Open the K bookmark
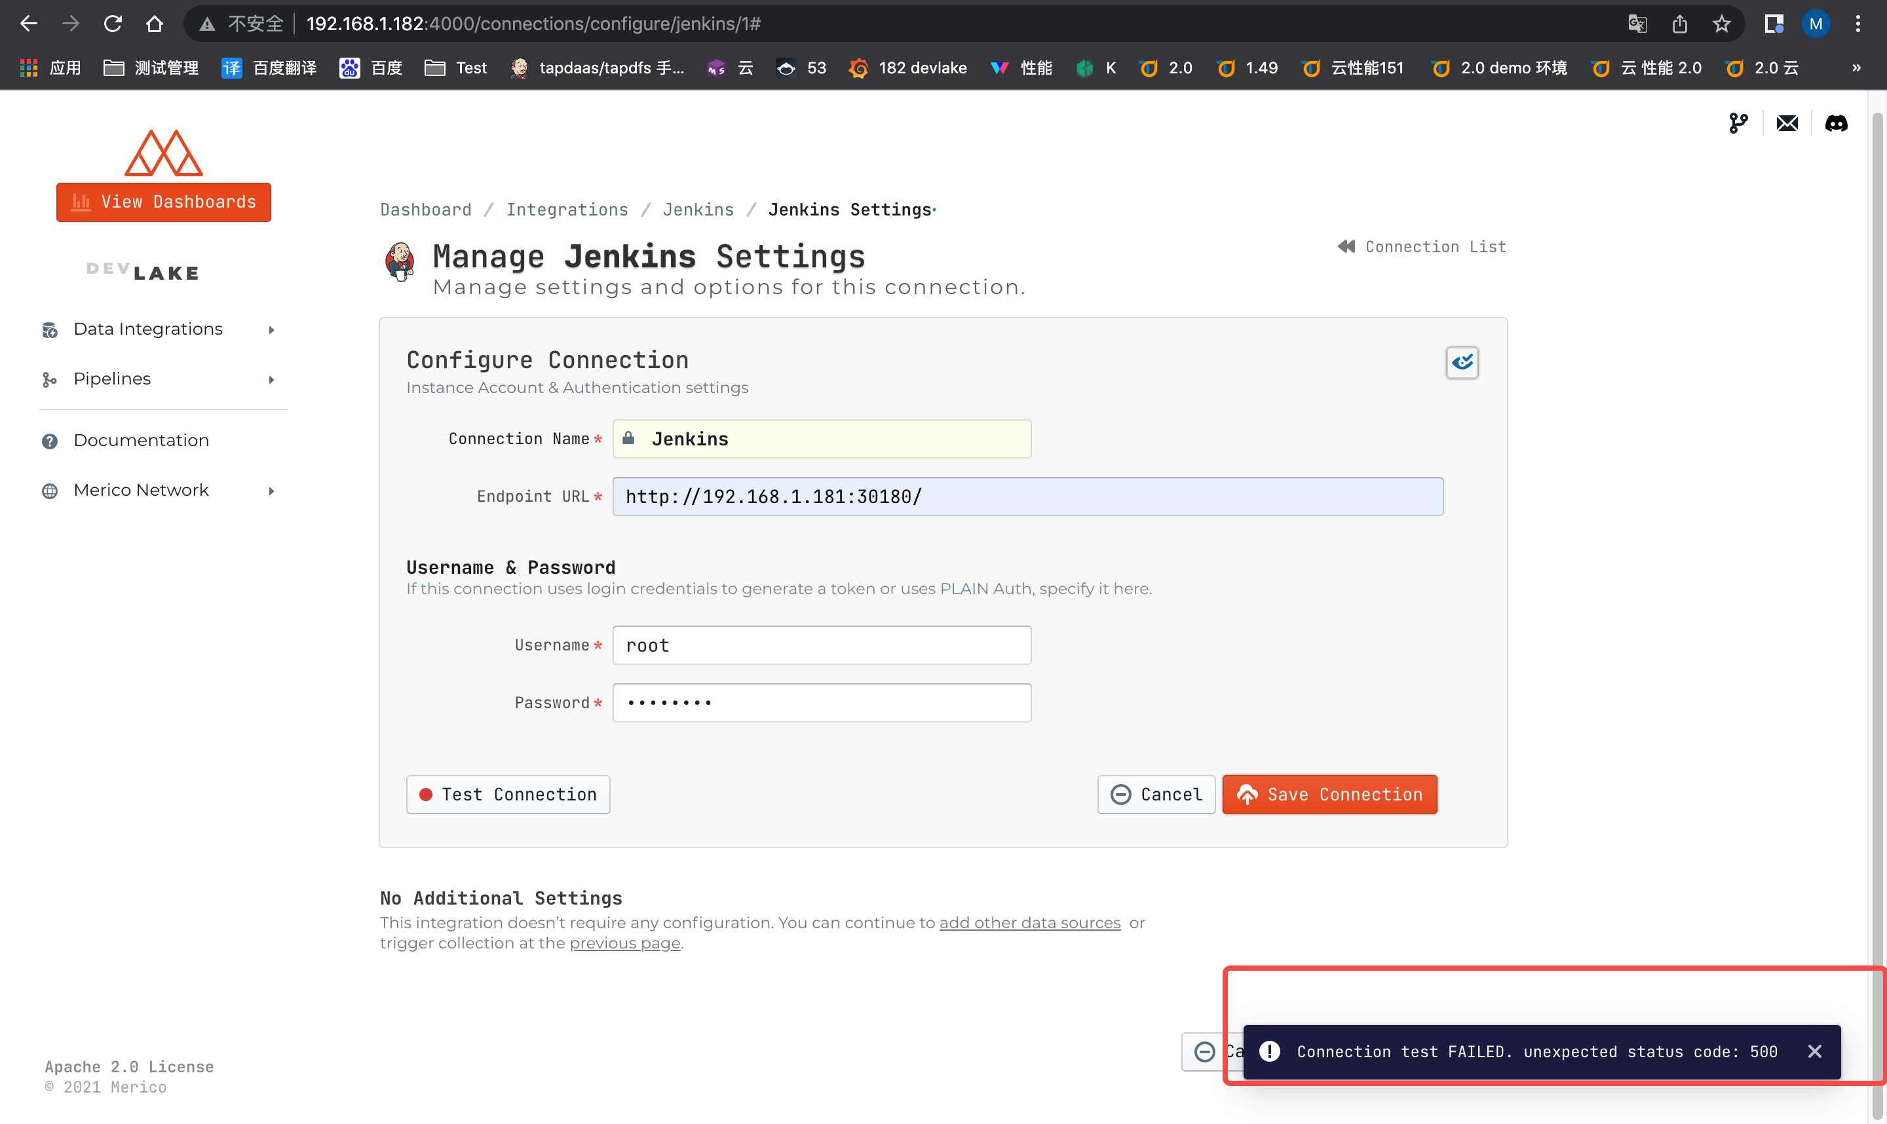Image resolution: width=1887 pixels, height=1124 pixels. click(x=1096, y=68)
